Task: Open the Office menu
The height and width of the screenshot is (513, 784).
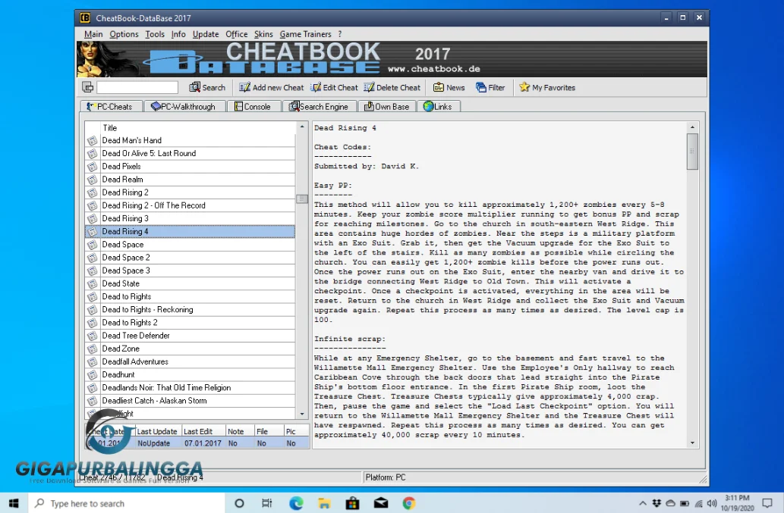Action: pyautogui.click(x=237, y=34)
